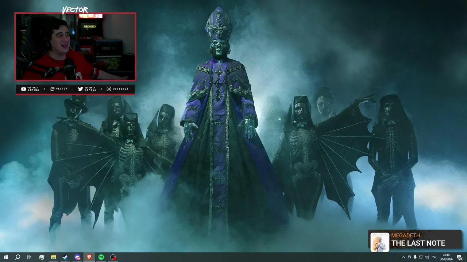
Task: Click the Twitch logo in the social bar
Action: coord(53,89)
